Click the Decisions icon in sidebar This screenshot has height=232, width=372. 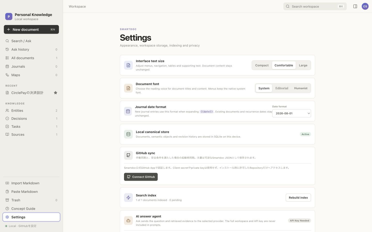[x=7, y=118]
